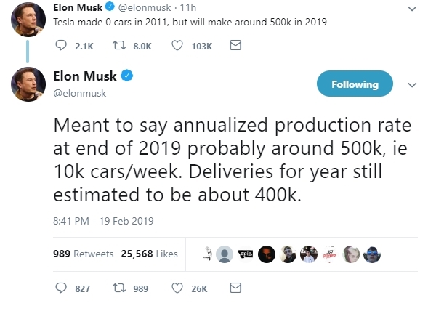Retweet the main tweet showing 989
Screen dimensions: 436x311
[116, 288]
